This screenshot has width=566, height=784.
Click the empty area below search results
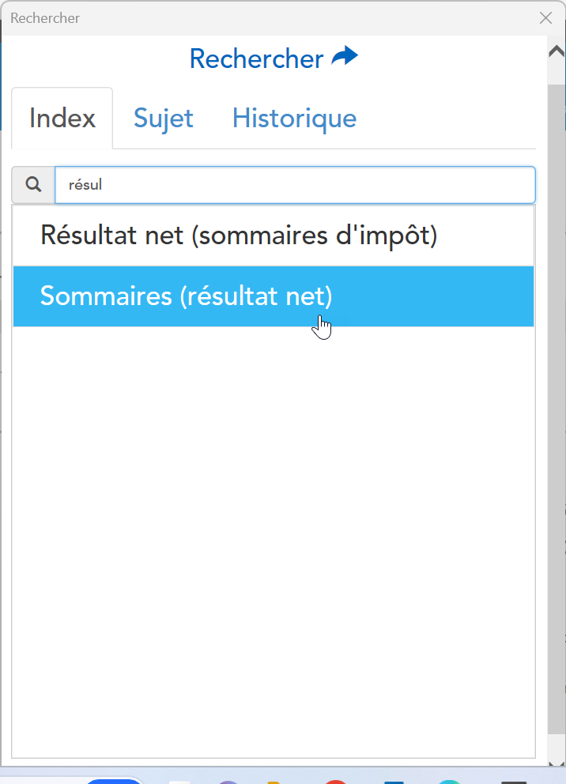[x=274, y=537]
